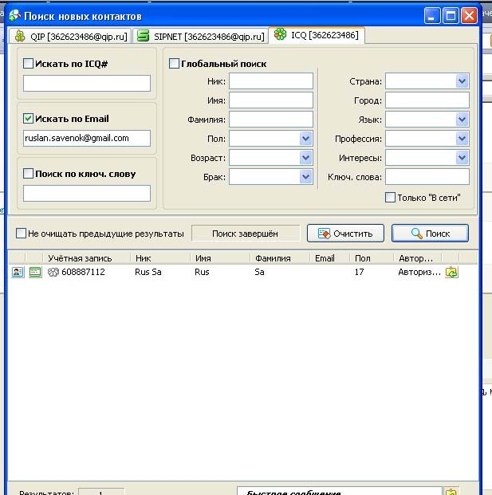Open the Брак dropdown list
This screenshot has height=495, width=492.
(x=305, y=177)
